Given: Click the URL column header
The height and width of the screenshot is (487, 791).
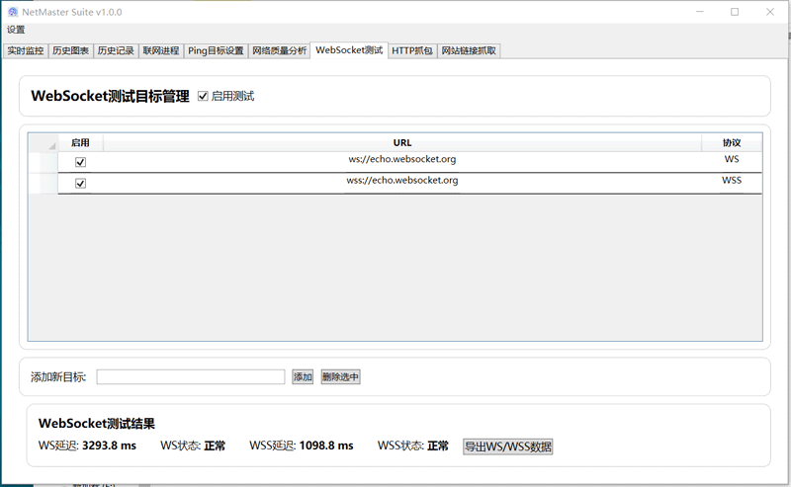Looking at the screenshot, I should [402, 142].
